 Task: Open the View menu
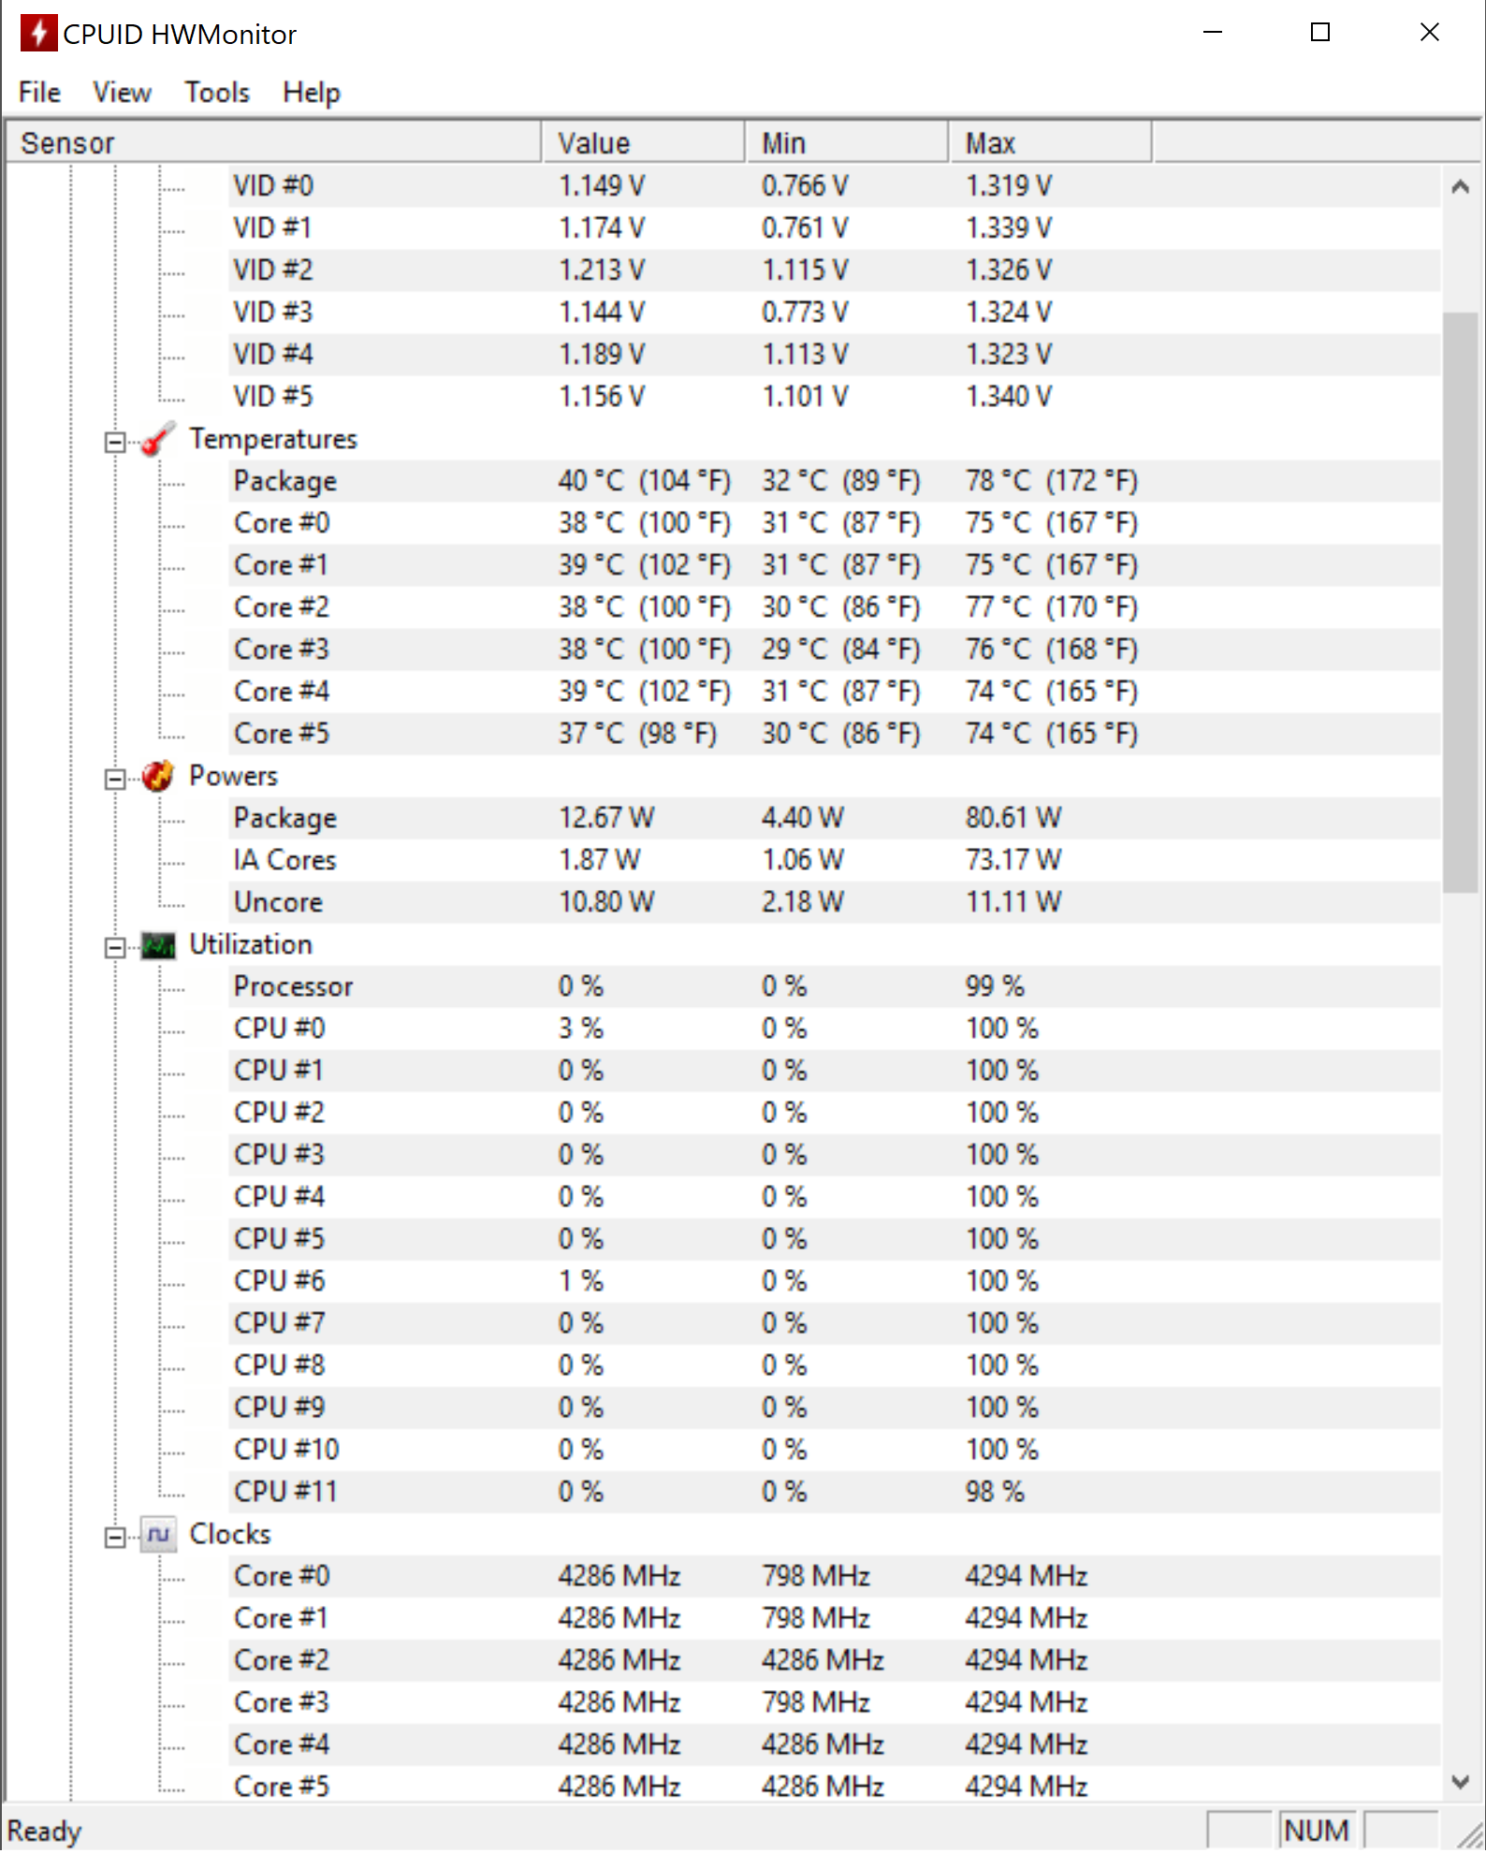pos(122,93)
